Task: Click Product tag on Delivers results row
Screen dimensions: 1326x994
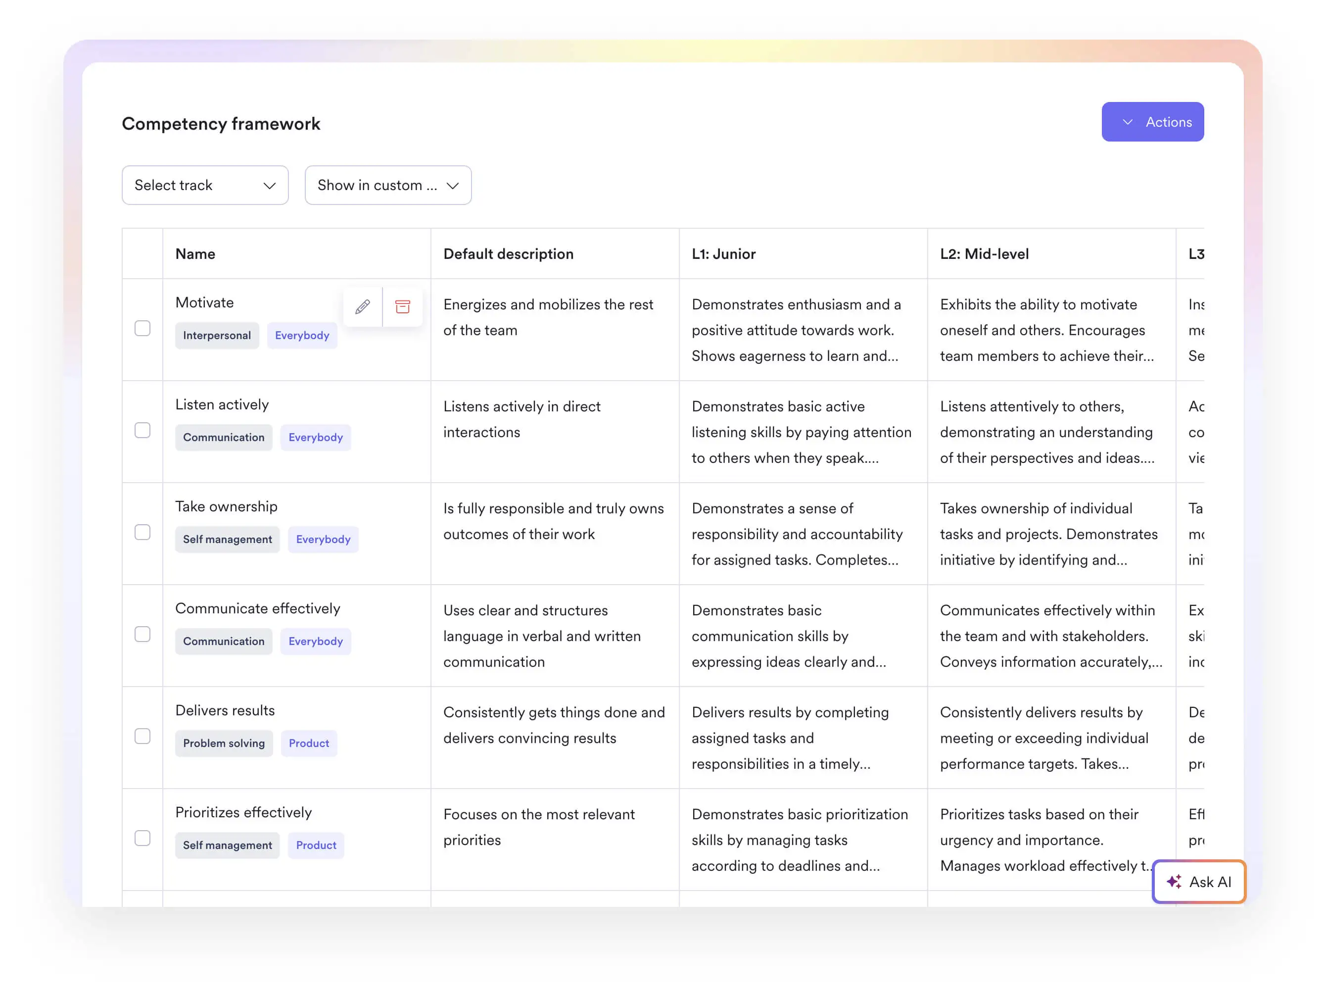Action: (x=309, y=743)
